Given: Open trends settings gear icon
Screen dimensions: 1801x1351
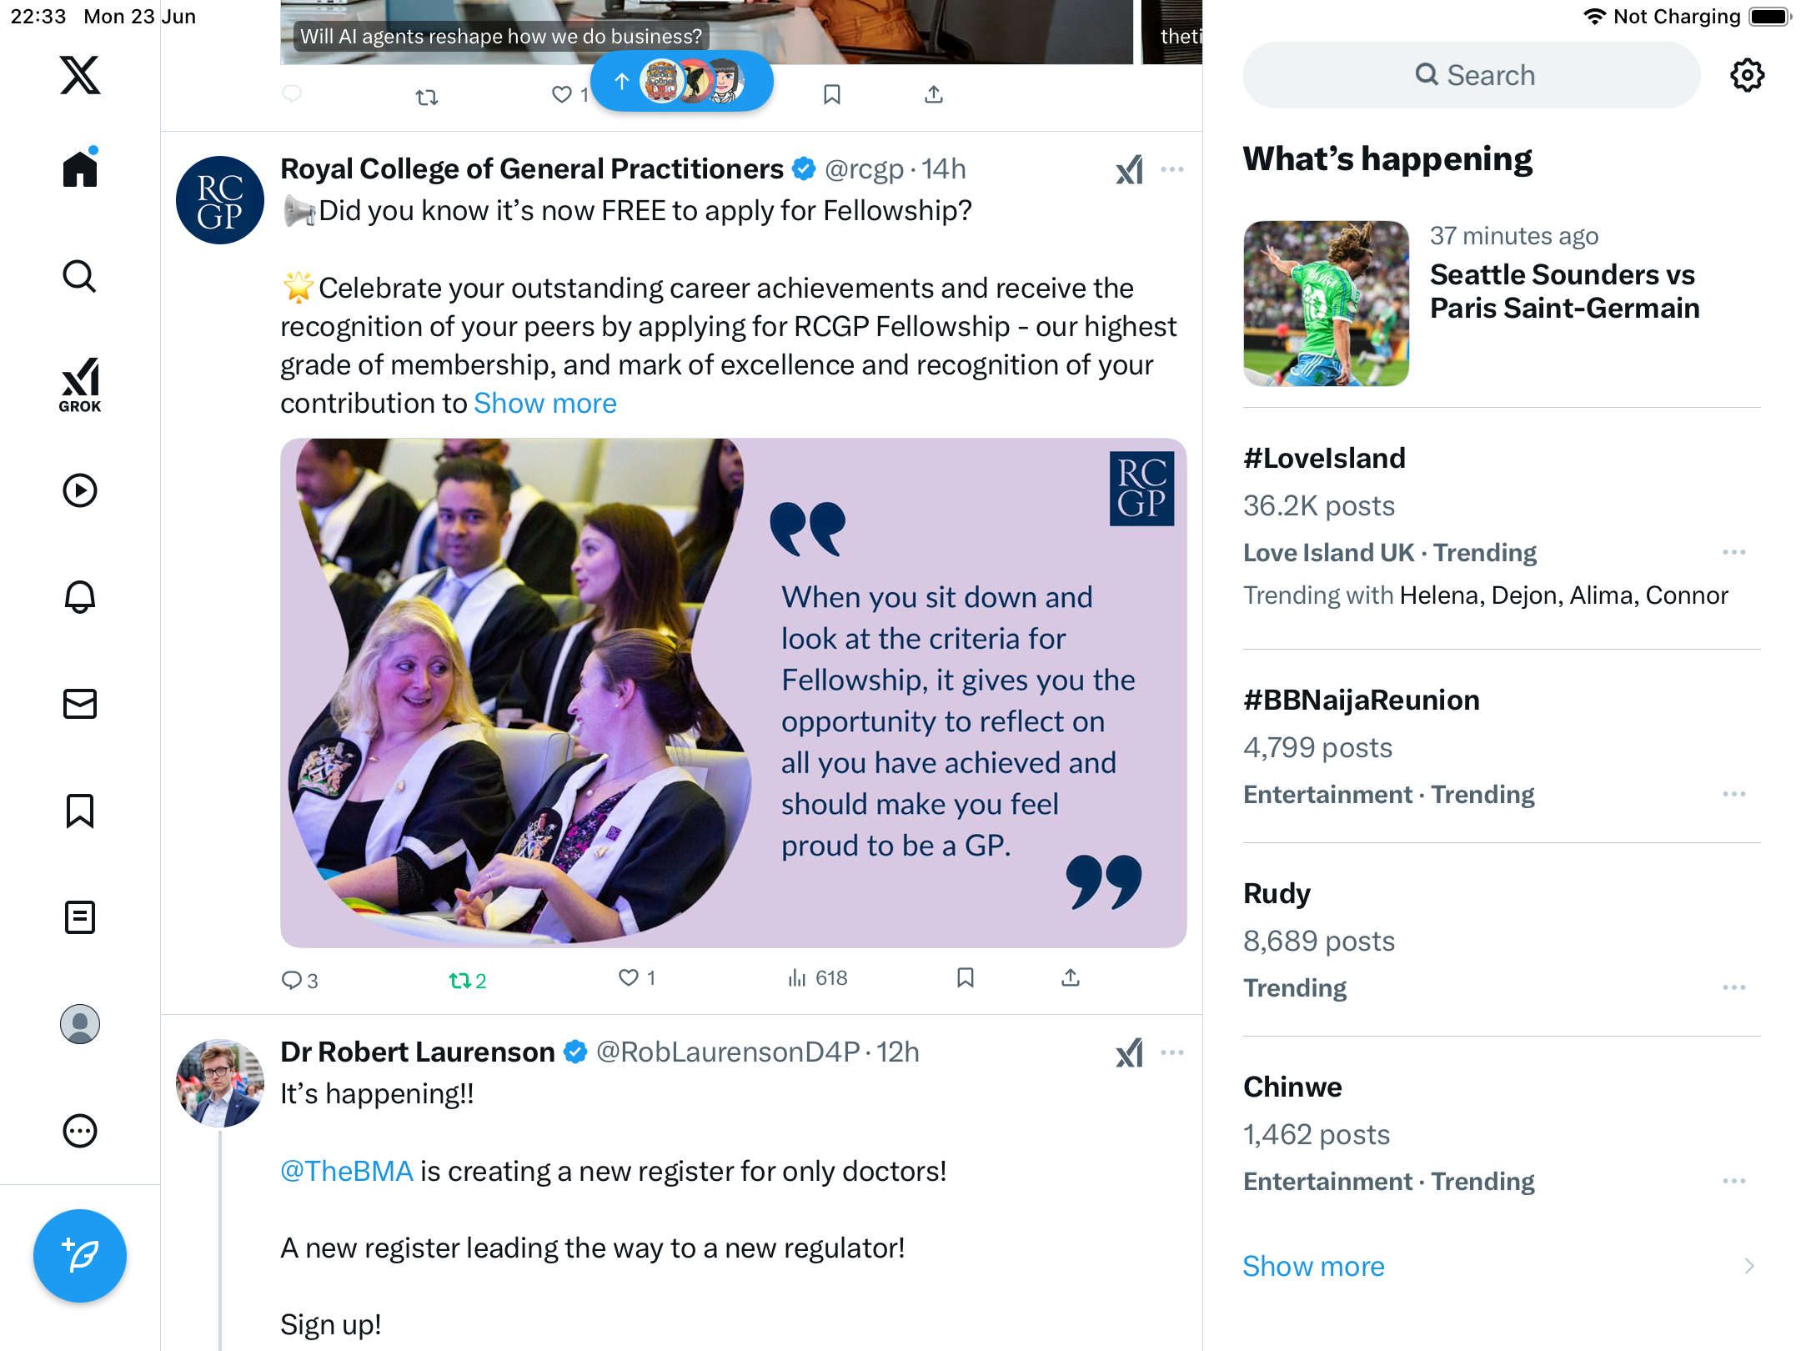Looking at the screenshot, I should (x=1747, y=75).
